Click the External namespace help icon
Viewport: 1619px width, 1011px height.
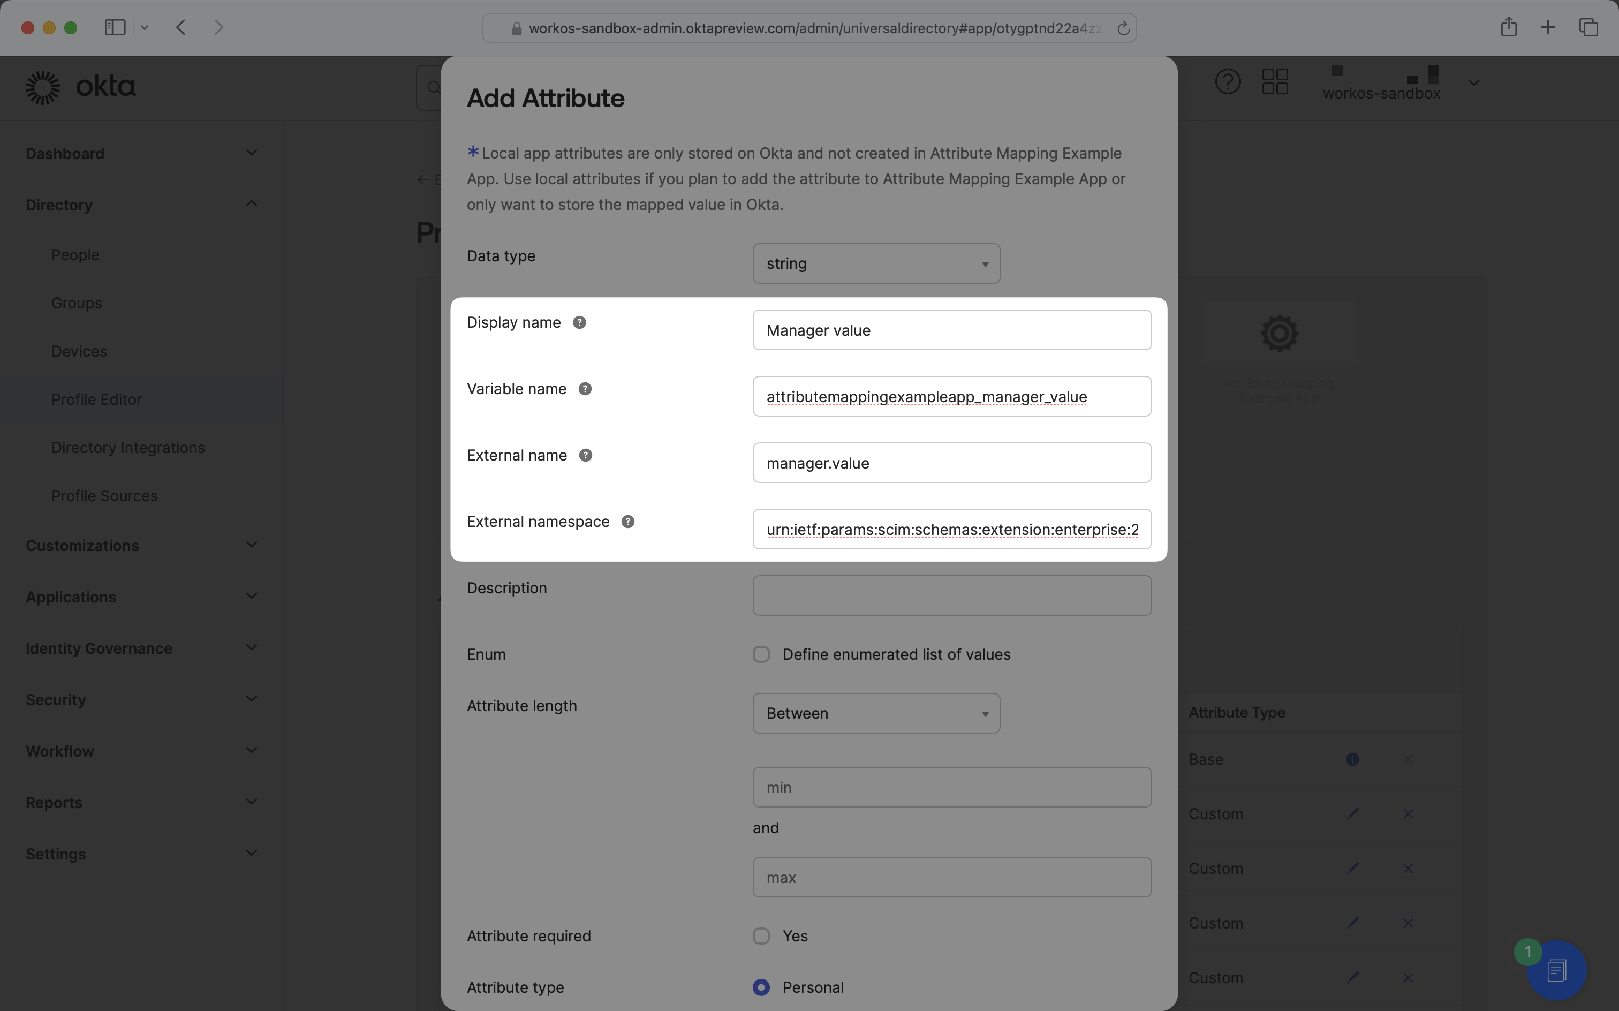click(627, 522)
